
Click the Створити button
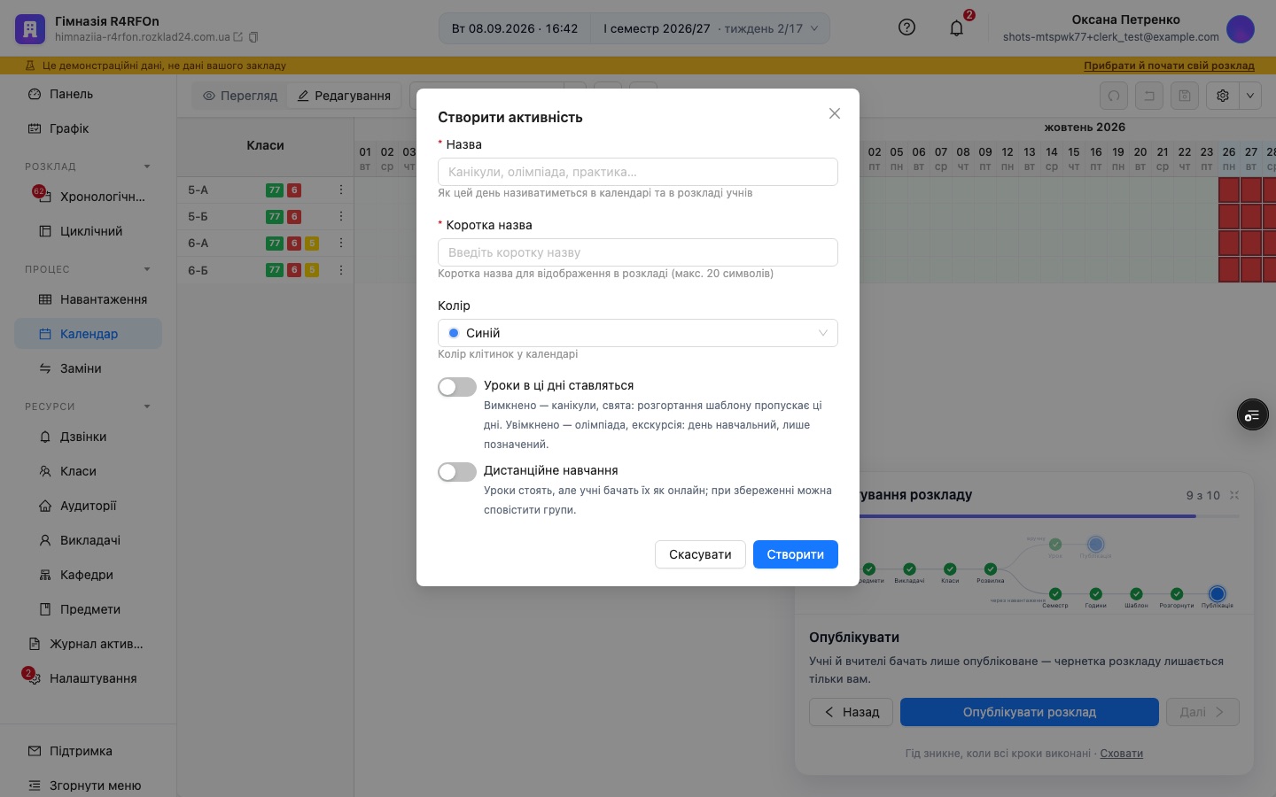[x=796, y=554]
